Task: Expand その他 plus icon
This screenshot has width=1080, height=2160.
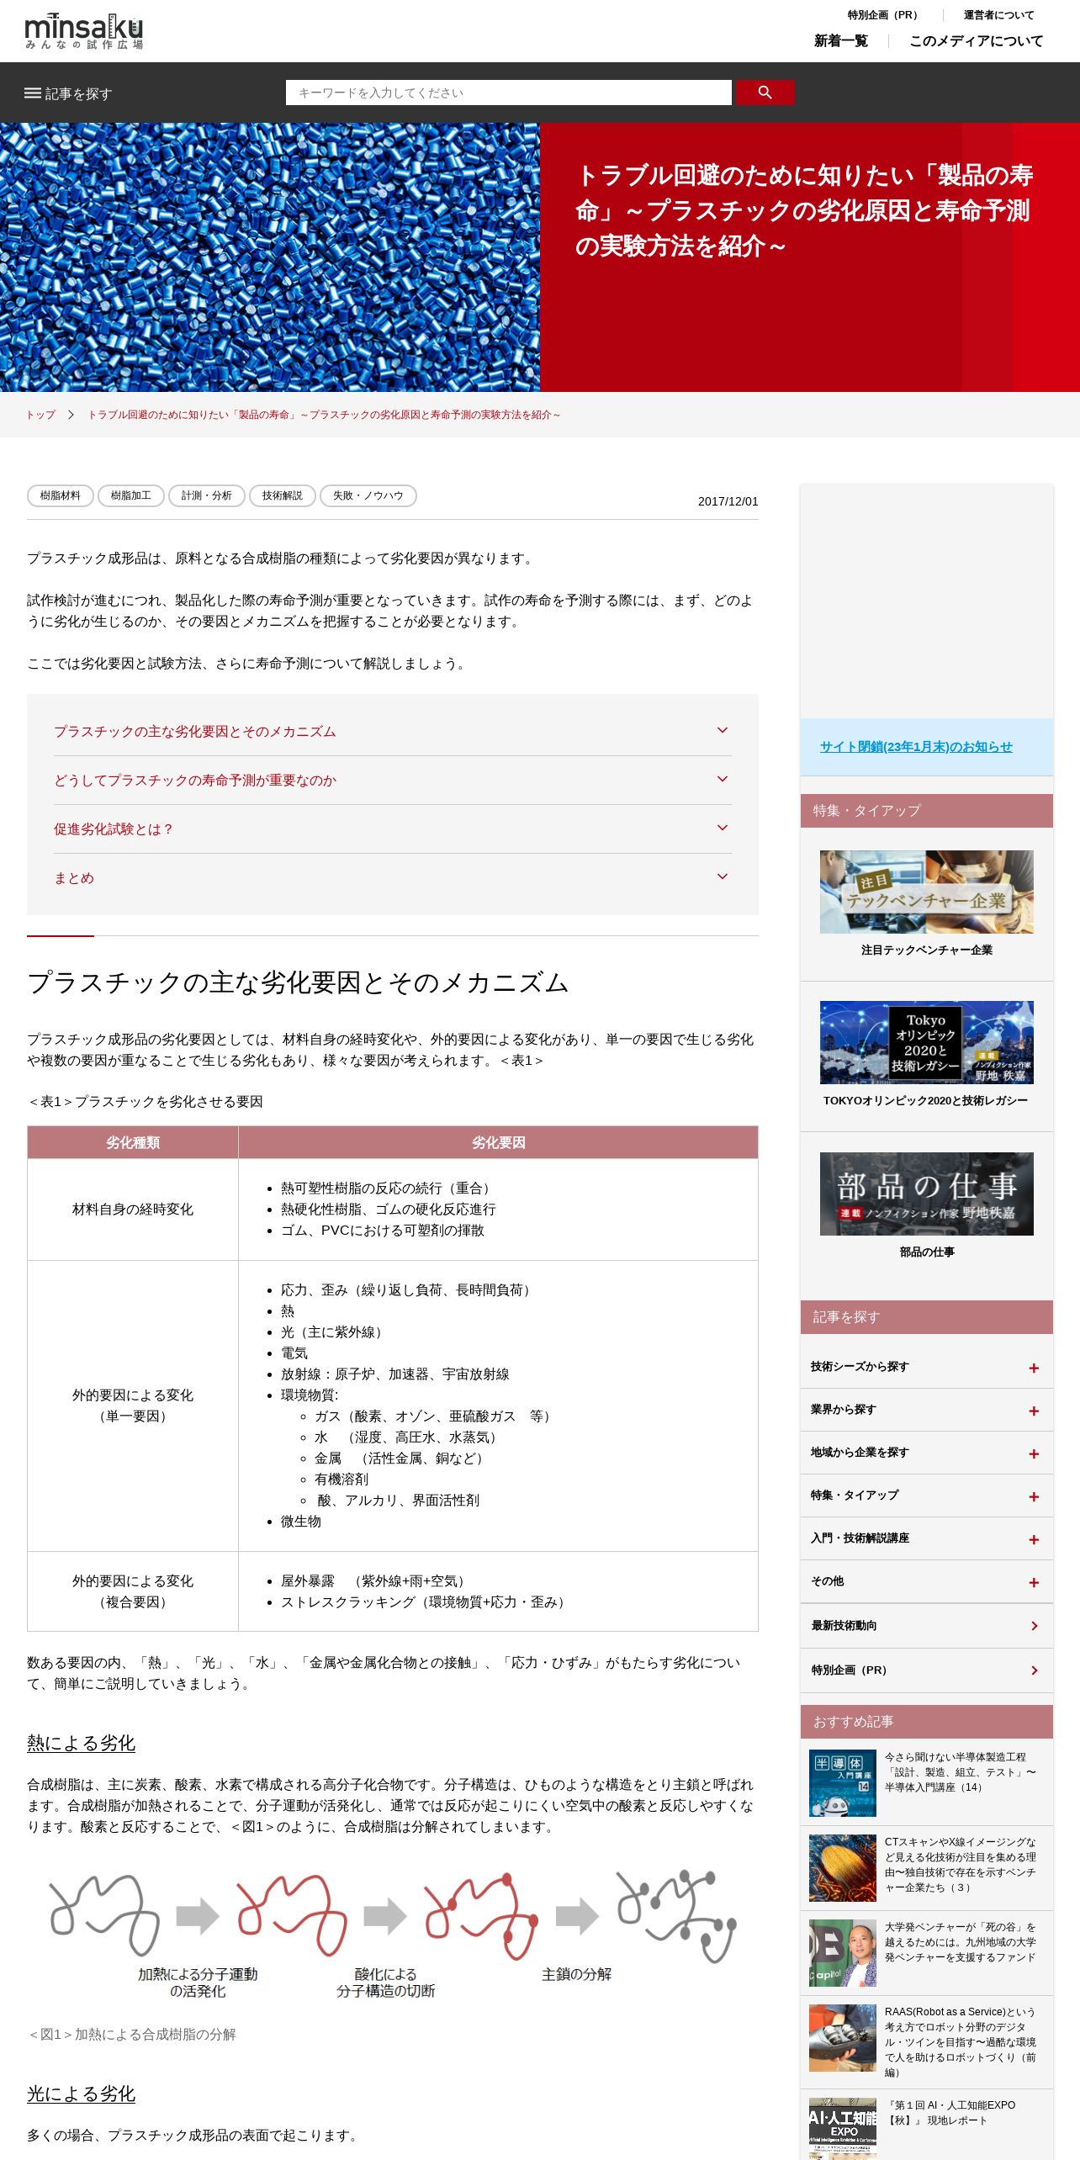Action: pos(1034,1583)
